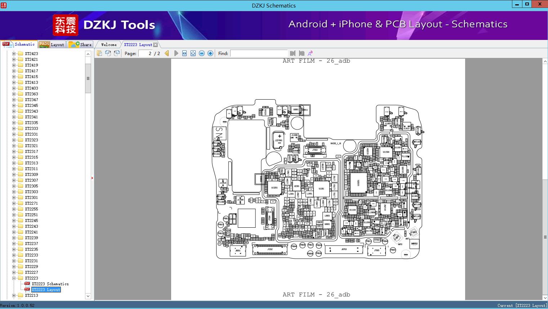Select the multi-page view icon

tap(108, 53)
